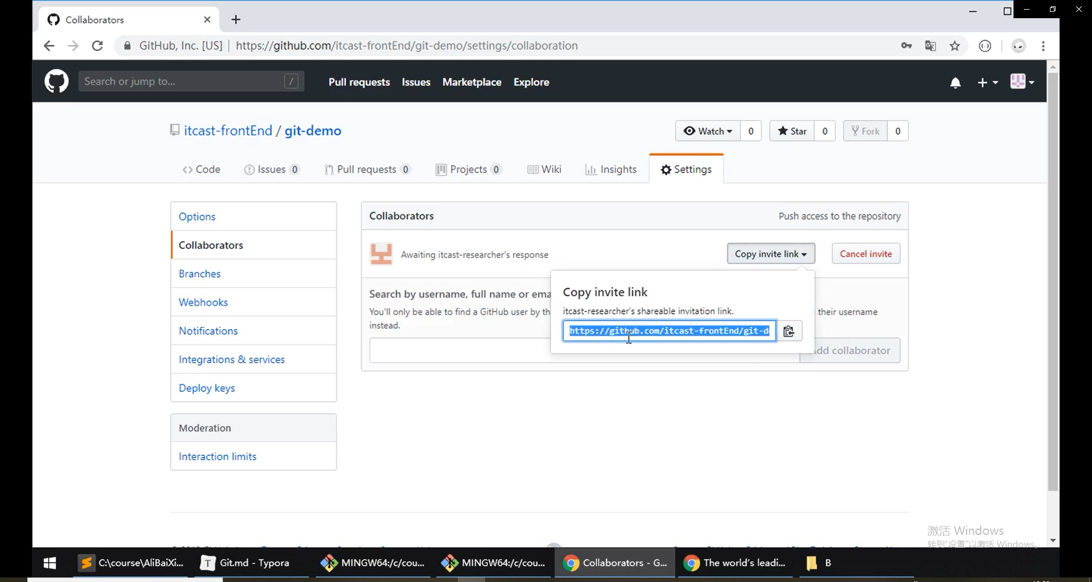The height and width of the screenshot is (582, 1092).
Task: Open Branches in the settings sidebar
Action: pyautogui.click(x=199, y=273)
